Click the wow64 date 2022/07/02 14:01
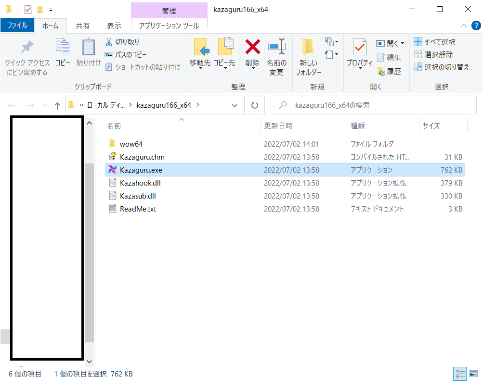This screenshot has height=388, width=483. click(291, 144)
